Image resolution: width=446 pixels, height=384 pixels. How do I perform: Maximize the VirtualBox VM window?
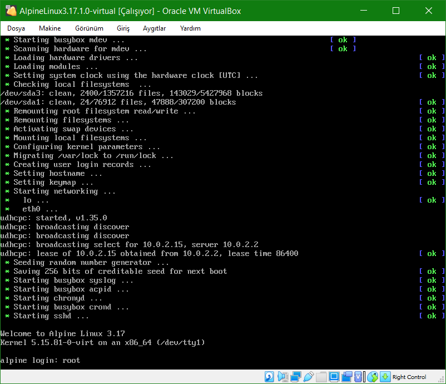tap(396, 11)
